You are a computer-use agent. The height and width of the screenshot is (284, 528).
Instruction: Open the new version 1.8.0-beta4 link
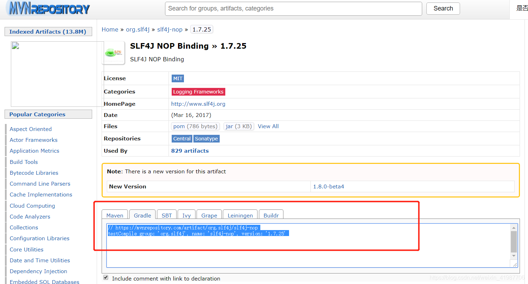point(329,187)
